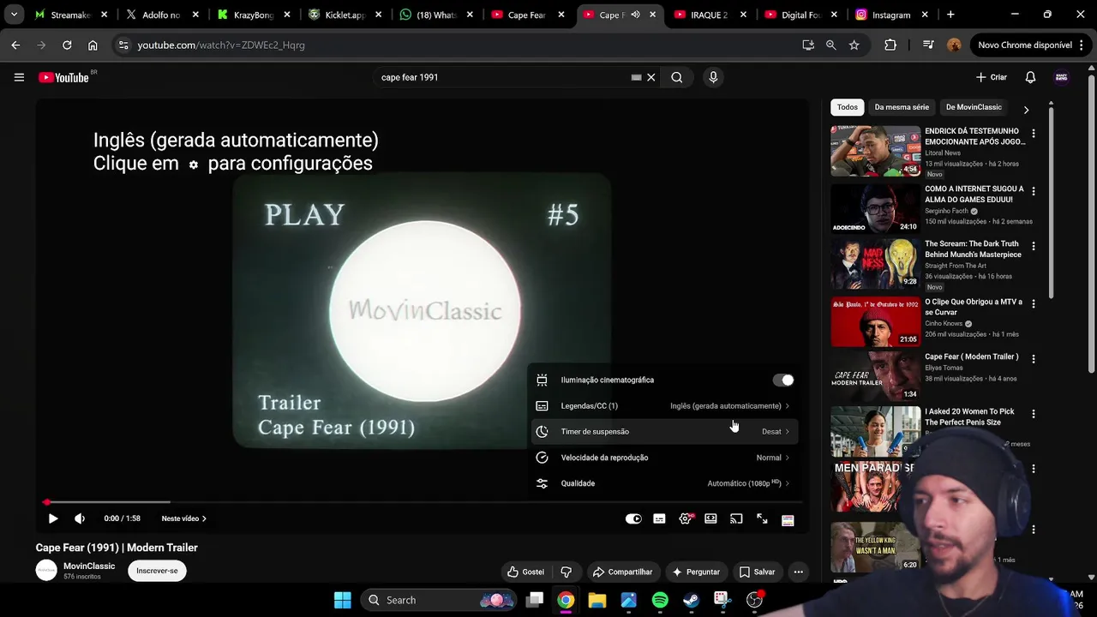Cast video to a TV
The height and width of the screenshot is (617, 1097).
736,518
